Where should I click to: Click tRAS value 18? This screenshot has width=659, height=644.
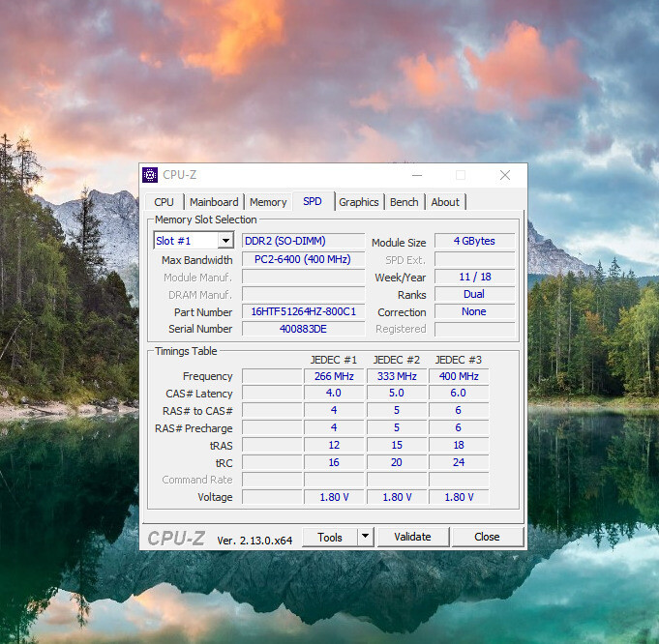459,445
